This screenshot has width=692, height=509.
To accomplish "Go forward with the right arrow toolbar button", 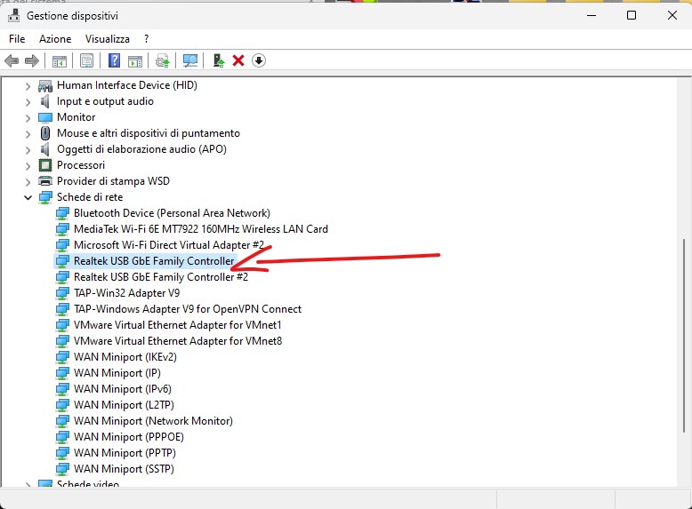I will click(x=32, y=60).
